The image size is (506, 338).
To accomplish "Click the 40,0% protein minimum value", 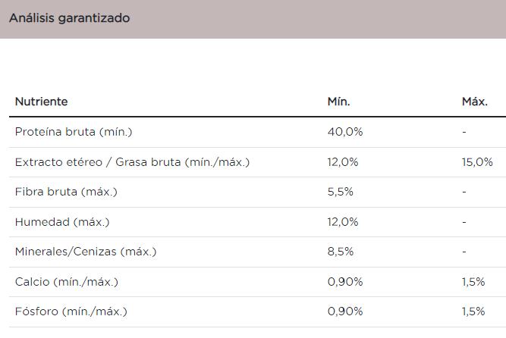I will [x=345, y=132].
